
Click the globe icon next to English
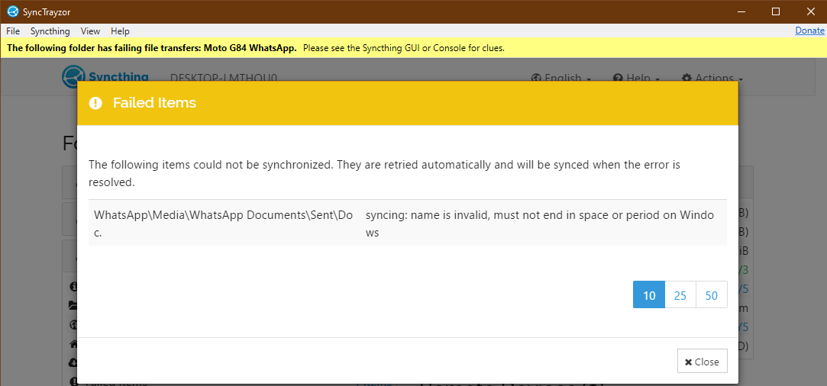536,79
